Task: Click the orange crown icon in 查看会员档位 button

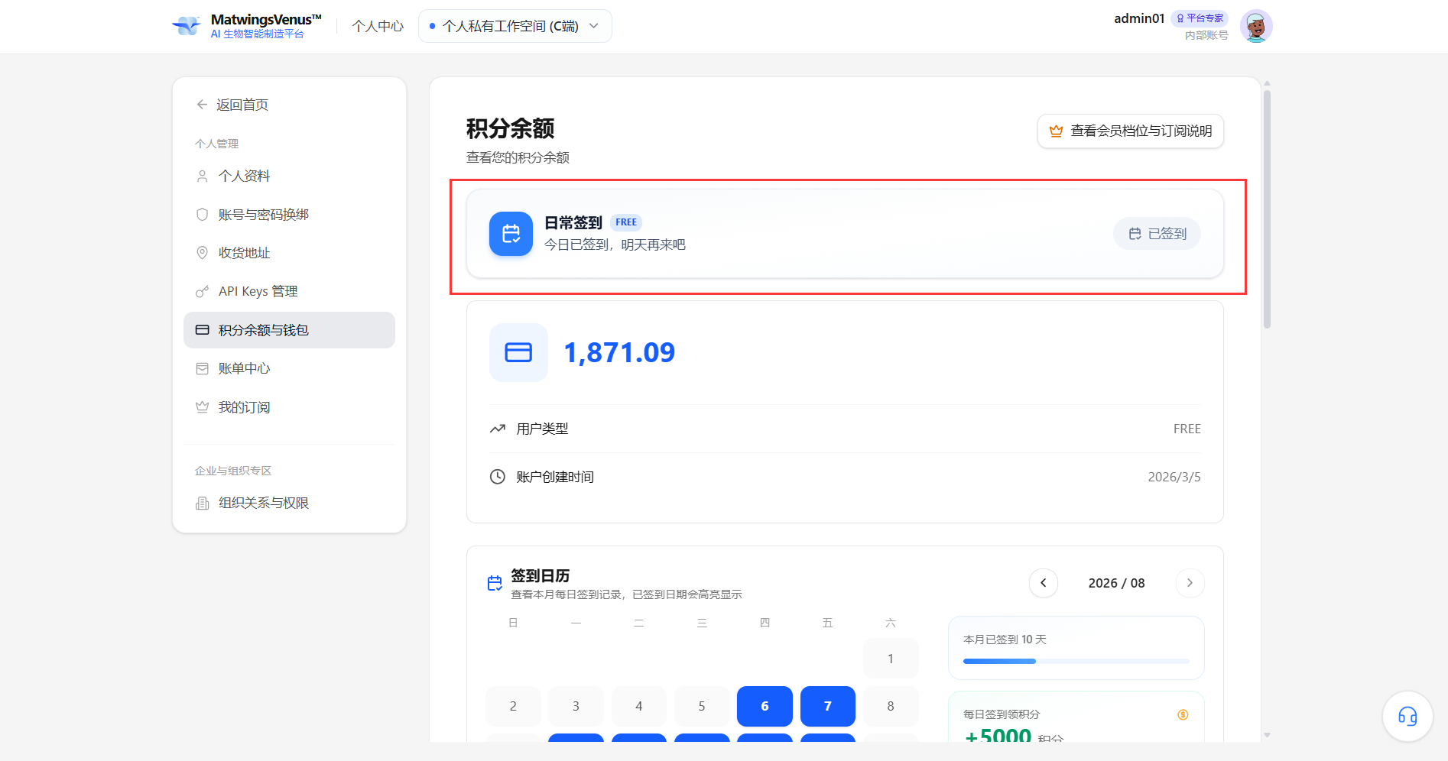Action: (x=1056, y=131)
